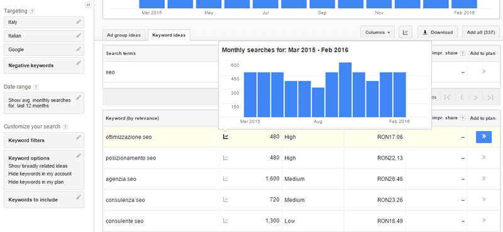Edit Negative keywords via pencil icon
Screen dimensions: 503x232
tap(79, 63)
